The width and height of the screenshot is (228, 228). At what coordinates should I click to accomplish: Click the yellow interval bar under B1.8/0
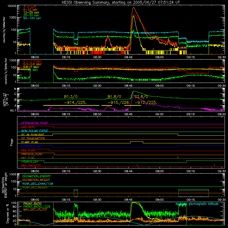pos(107,105)
